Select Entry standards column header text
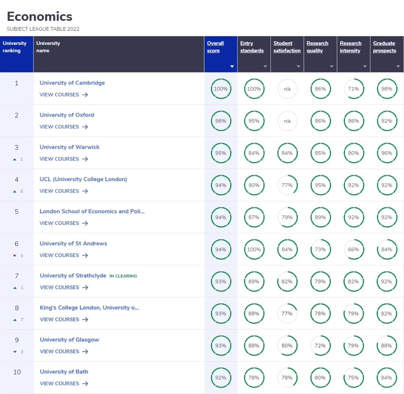This screenshot has height=394, width=404. click(252, 47)
